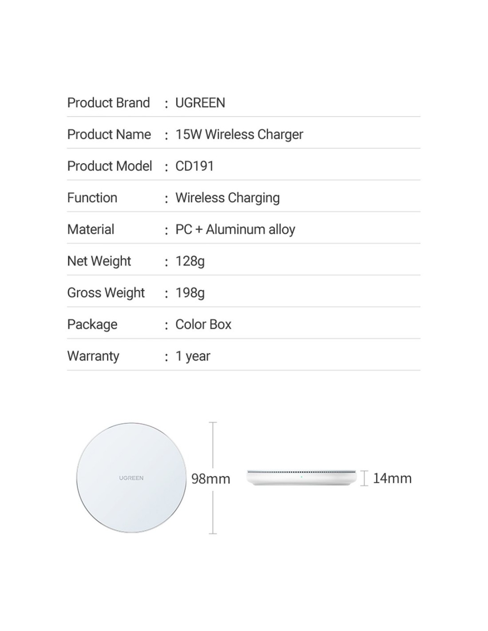Click the side-view charger image
Viewport: 488px width, 631px height.
[302, 478]
